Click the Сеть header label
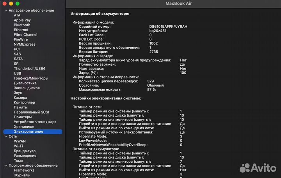 pos(13,137)
